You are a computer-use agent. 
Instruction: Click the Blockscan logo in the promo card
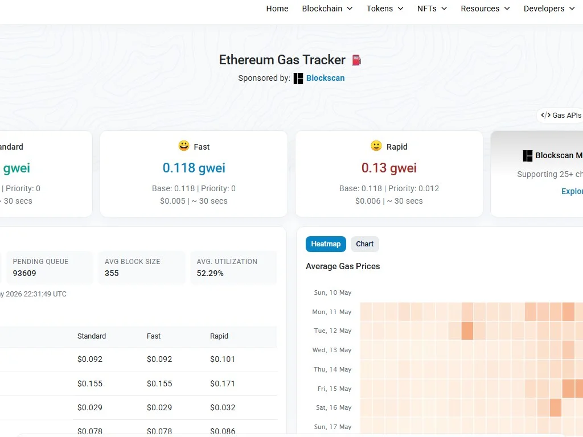coord(528,156)
